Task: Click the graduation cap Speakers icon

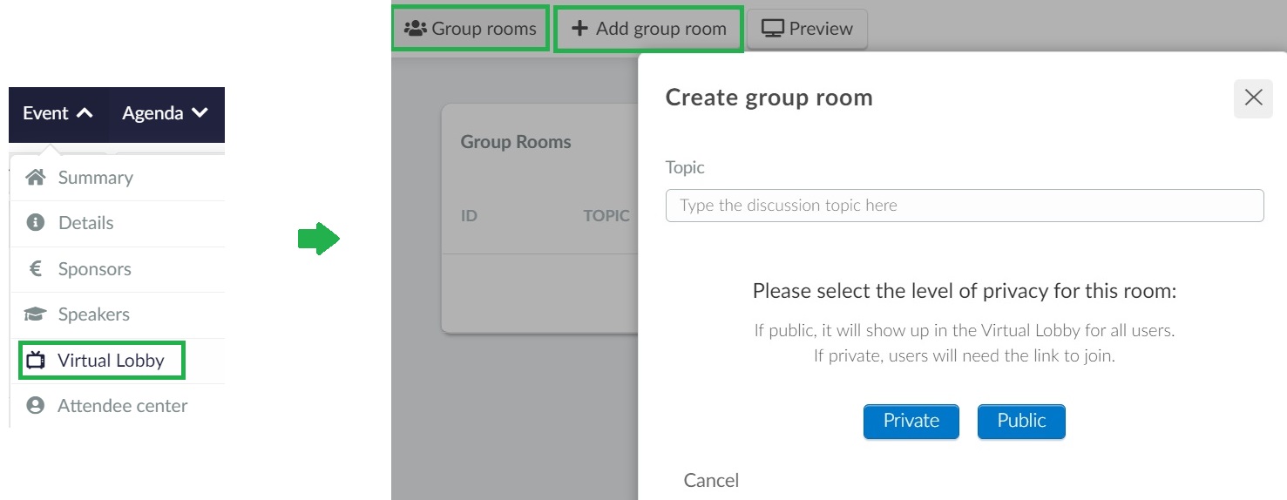Action: 36,314
